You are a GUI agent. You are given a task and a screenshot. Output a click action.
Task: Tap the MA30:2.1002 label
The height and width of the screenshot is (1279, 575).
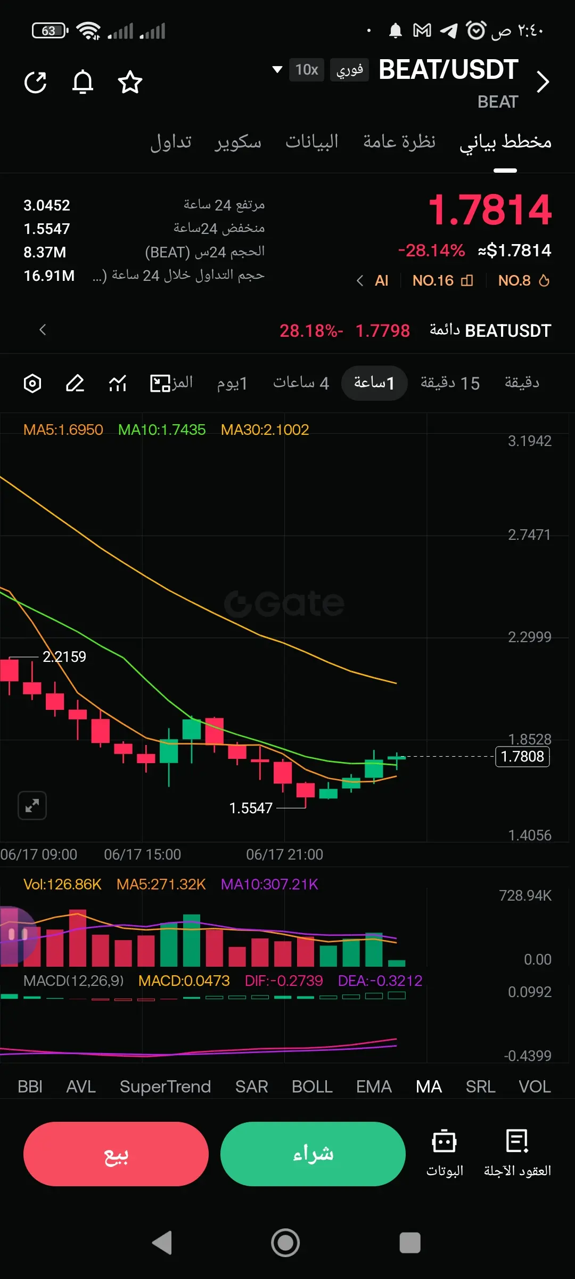265,430
